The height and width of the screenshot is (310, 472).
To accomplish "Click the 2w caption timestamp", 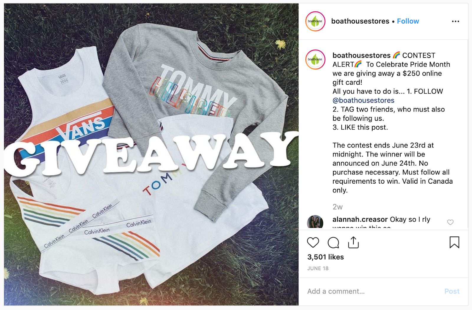I will (337, 207).
